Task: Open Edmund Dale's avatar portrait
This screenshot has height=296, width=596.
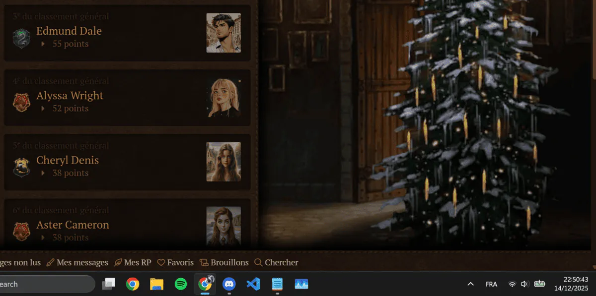Action: coord(223,33)
